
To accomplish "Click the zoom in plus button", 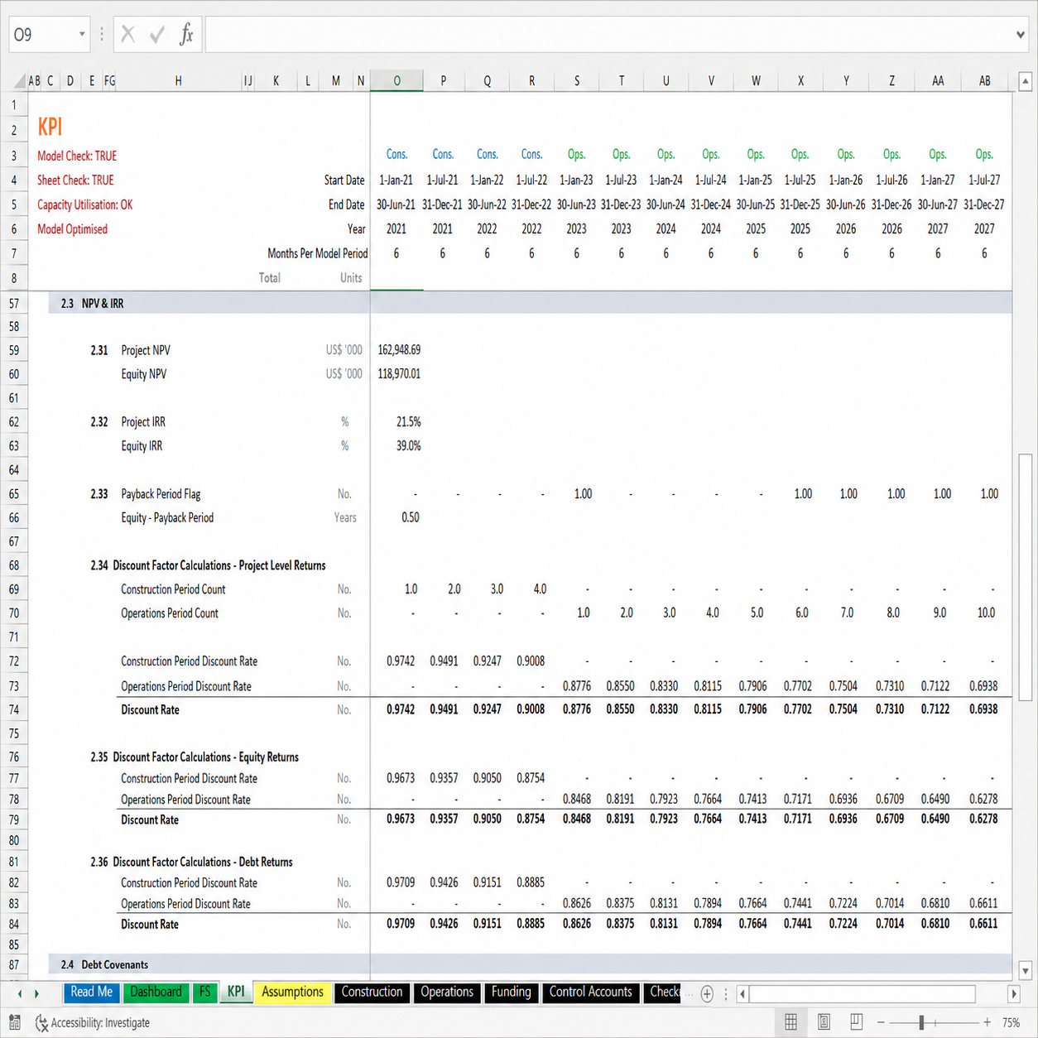I will (x=987, y=1022).
